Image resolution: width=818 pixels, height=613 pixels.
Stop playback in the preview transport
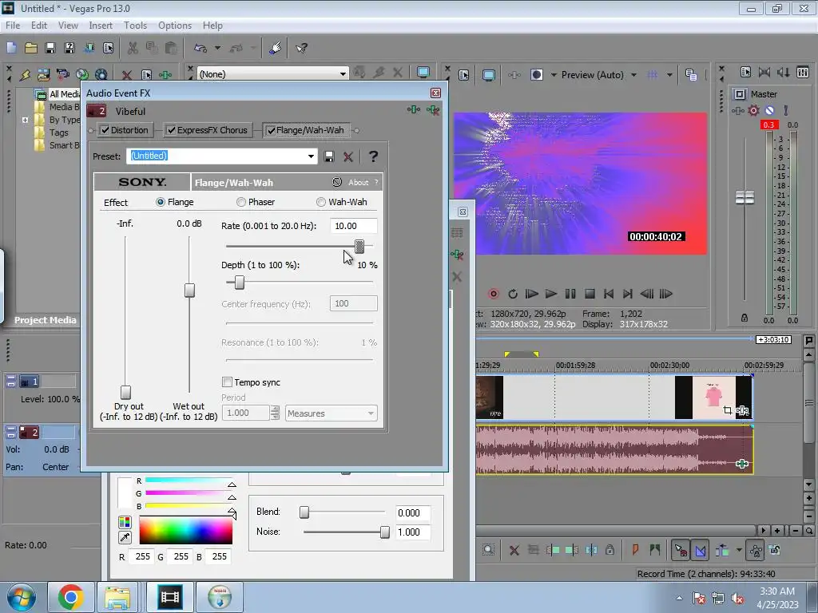point(590,294)
